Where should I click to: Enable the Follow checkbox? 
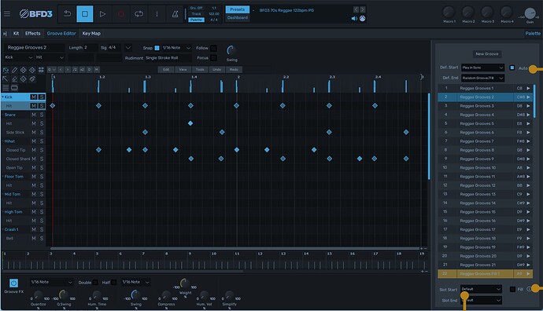[x=214, y=48]
